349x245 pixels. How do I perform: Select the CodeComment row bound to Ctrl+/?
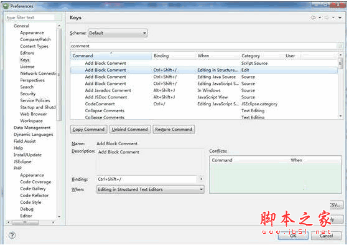(204, 104)
